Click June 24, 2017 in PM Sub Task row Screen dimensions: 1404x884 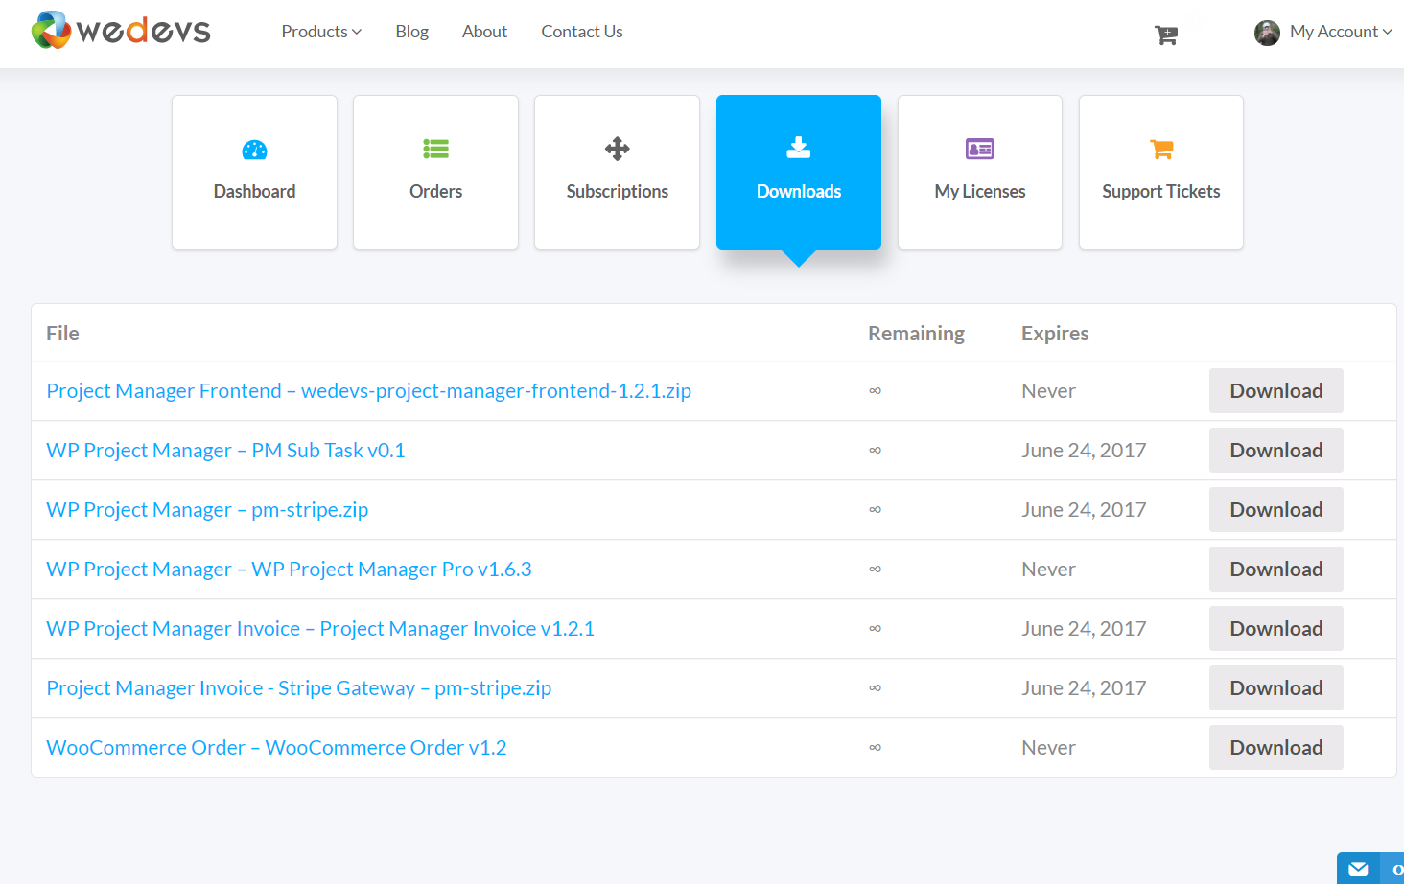pos(1084,451)
